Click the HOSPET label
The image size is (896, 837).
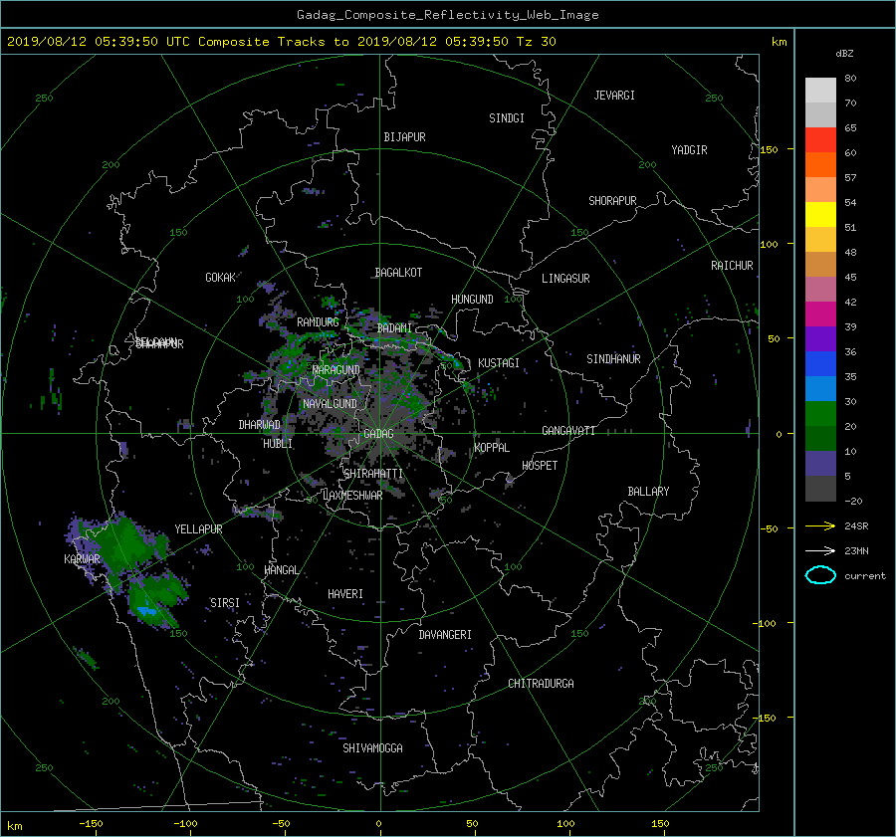point(540,466)
